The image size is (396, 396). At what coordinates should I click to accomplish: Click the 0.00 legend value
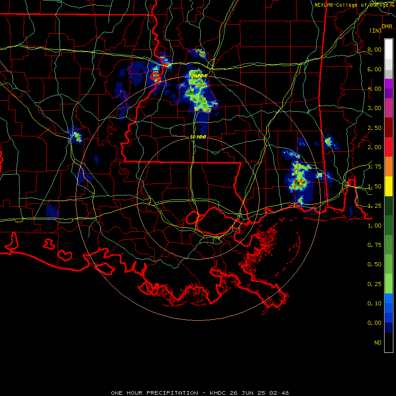(374, 323)
